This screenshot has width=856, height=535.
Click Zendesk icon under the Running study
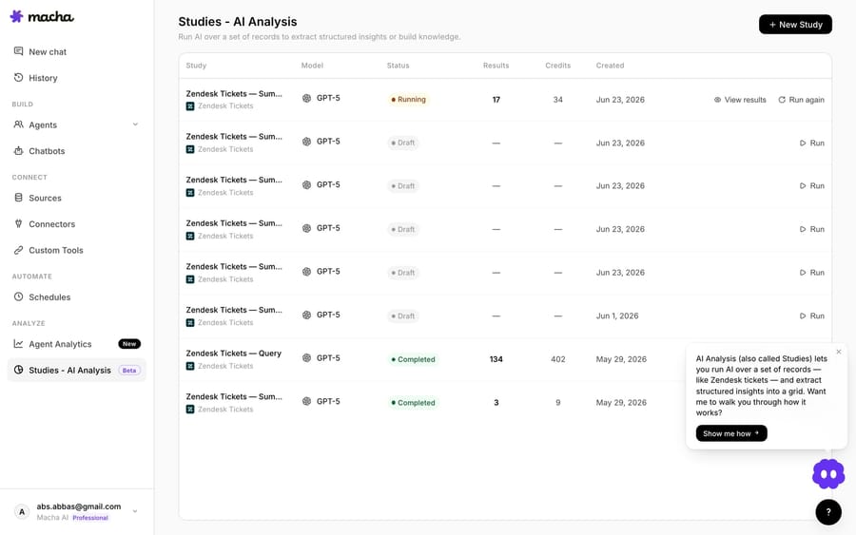tap(190, 106)
